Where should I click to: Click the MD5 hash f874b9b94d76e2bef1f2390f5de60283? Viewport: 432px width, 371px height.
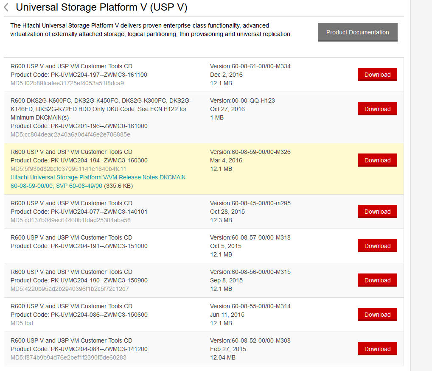point(68,357)
